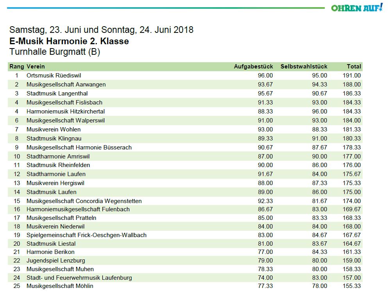Click the E-Musik Harmonie 2. Klasse heading
This screenshot has height=295, width=388.
(69, 41)
